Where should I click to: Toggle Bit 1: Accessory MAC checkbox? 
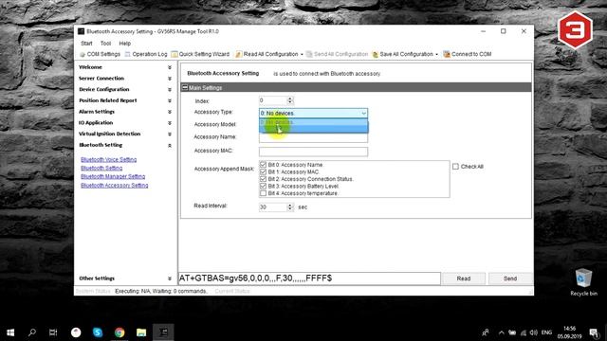pyautogui.click(x=264, y=171)
